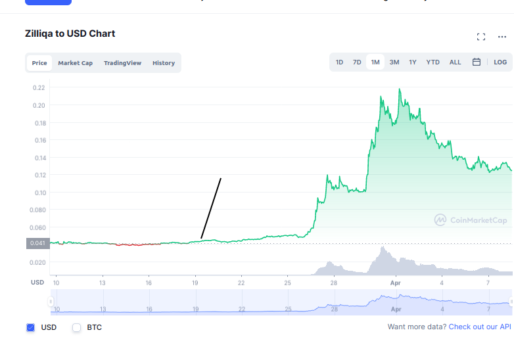Set chart range to 1D
The height and width of the screenshot is (347, 514).
(339, 62)
